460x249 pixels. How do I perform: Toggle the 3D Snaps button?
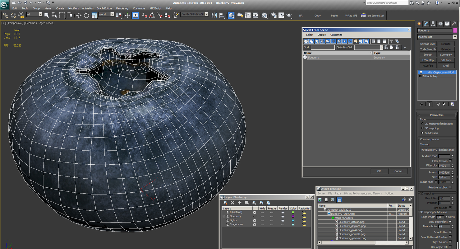pos(145,15)
